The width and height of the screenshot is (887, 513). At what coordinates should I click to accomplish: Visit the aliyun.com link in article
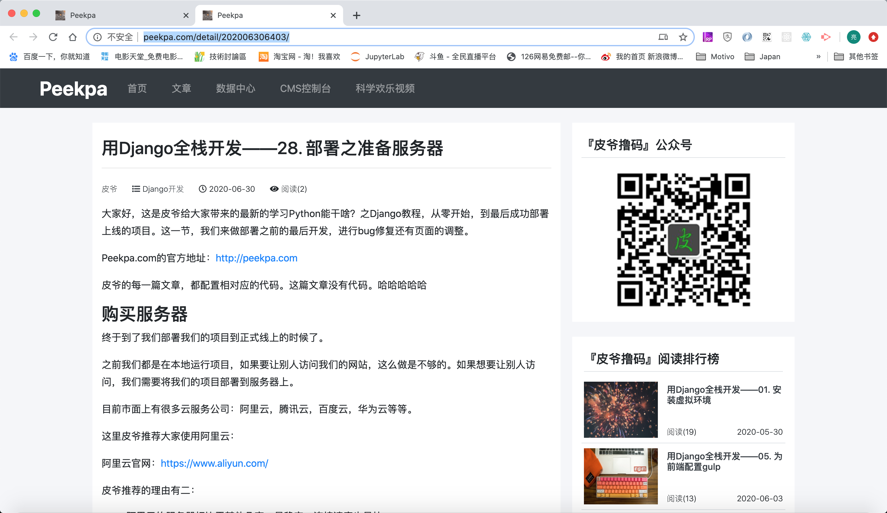pos(214,463)
